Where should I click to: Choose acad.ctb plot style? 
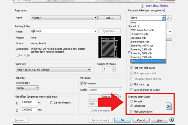pos(148,26)
